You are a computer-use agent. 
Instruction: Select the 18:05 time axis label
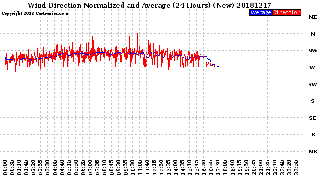[x=225, y=168]
